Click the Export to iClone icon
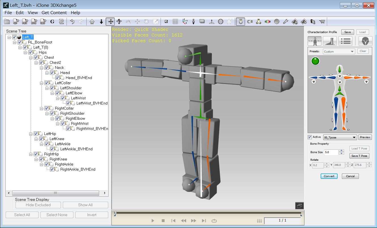Image resolution: width=377 pixels, height=228 pixels. 16,21
